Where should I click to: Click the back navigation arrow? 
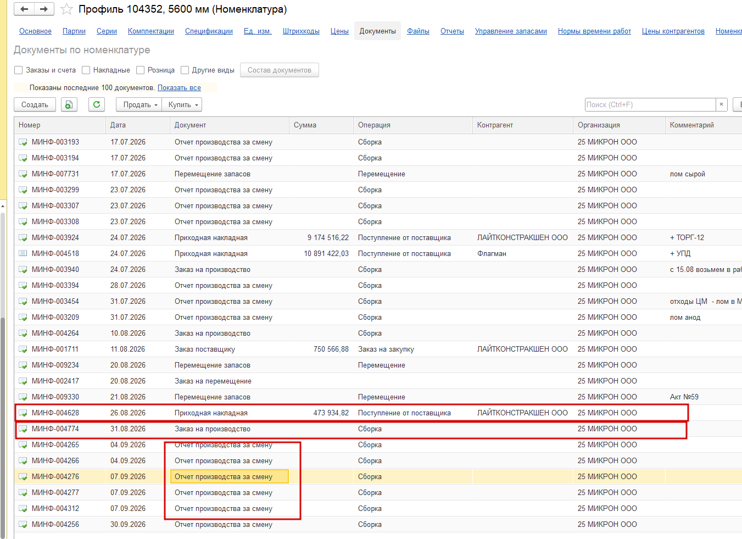(x=24, y=9)
